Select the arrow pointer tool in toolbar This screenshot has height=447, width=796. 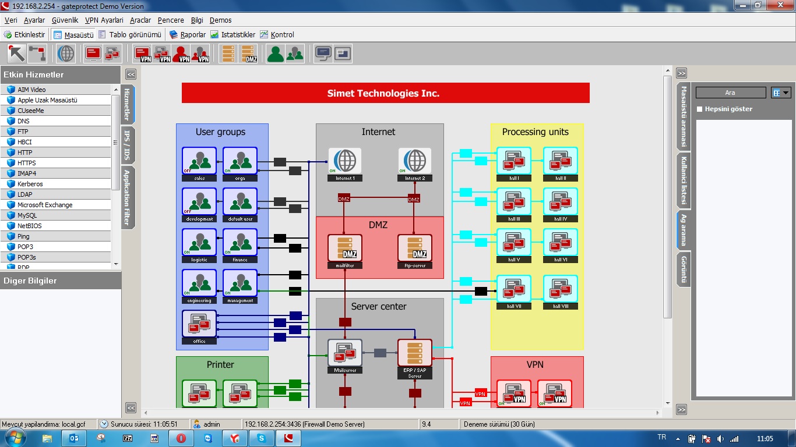click(x=17, y=54)
